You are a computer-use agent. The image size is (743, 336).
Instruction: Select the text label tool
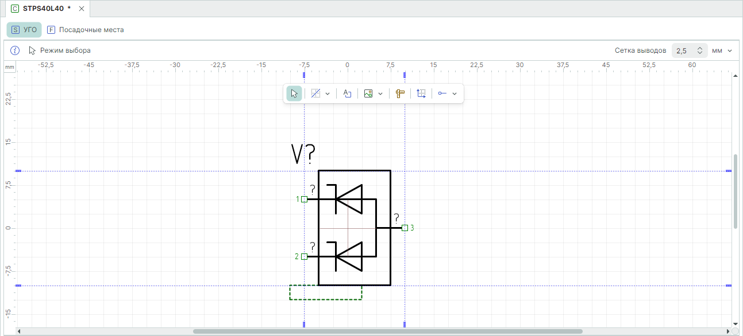point(347,93)
